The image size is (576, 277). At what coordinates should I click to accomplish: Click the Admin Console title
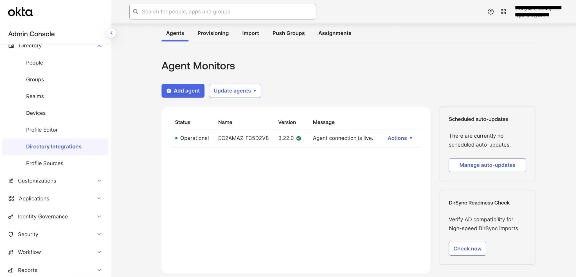point(31,34)
